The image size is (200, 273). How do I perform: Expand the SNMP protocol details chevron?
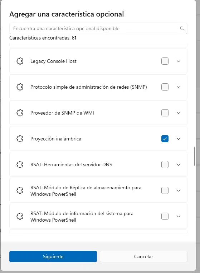point(179,87)
